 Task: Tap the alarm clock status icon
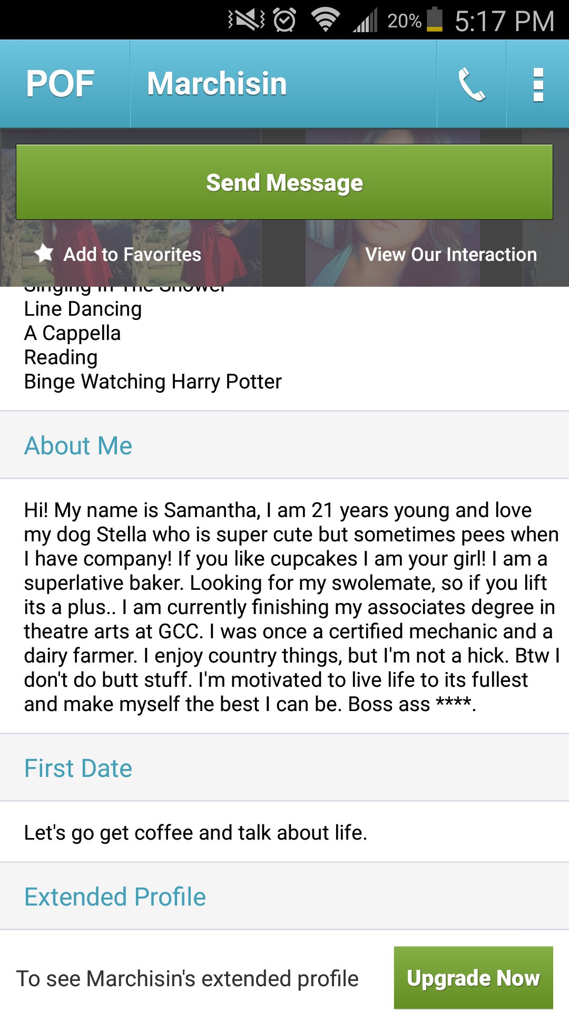pos(284,20)
